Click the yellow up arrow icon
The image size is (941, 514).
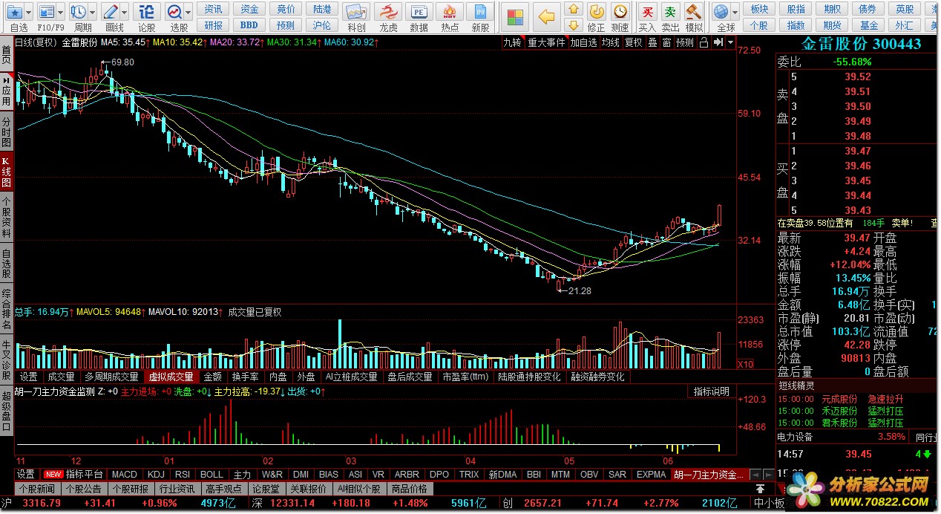coord(573,9)
